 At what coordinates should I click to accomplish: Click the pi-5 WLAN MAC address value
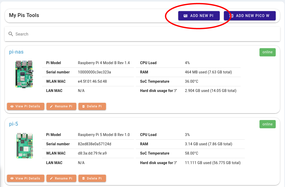point(92,153)
